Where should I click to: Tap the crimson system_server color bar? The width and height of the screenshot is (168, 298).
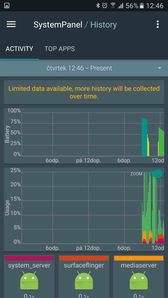[x=29, y=258]
